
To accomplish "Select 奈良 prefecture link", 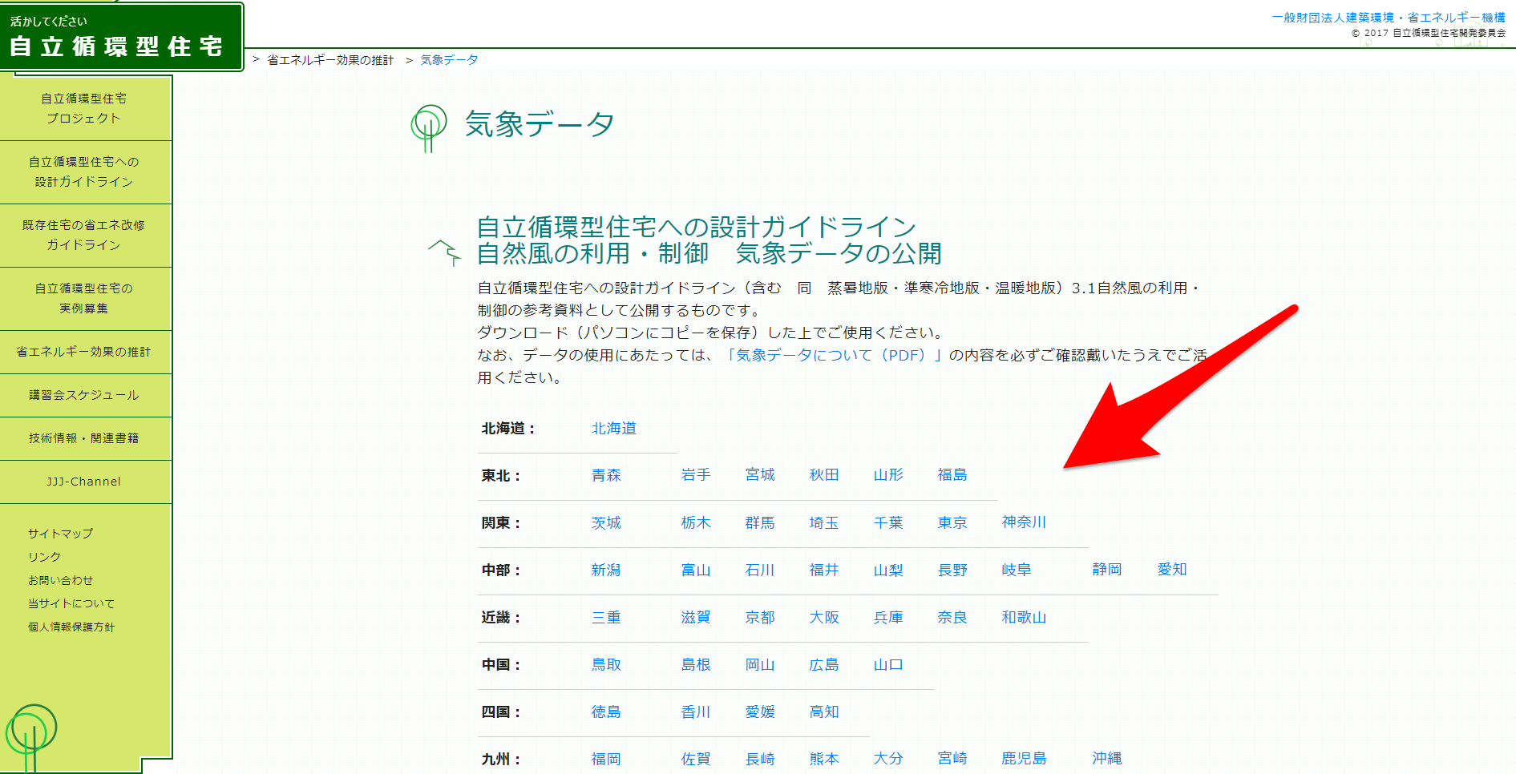I will click(952, 617).
